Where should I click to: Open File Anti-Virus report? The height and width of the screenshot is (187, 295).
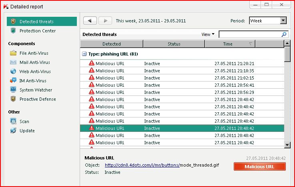[x=34, y=53]
